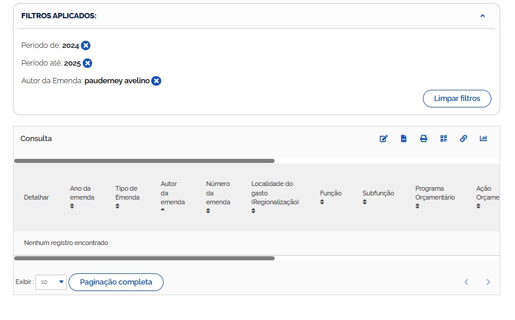Image resolution: width=515 pixels, height=320 pixels.
Task: Download results as CSV file icon
Action: click(404, 139)
